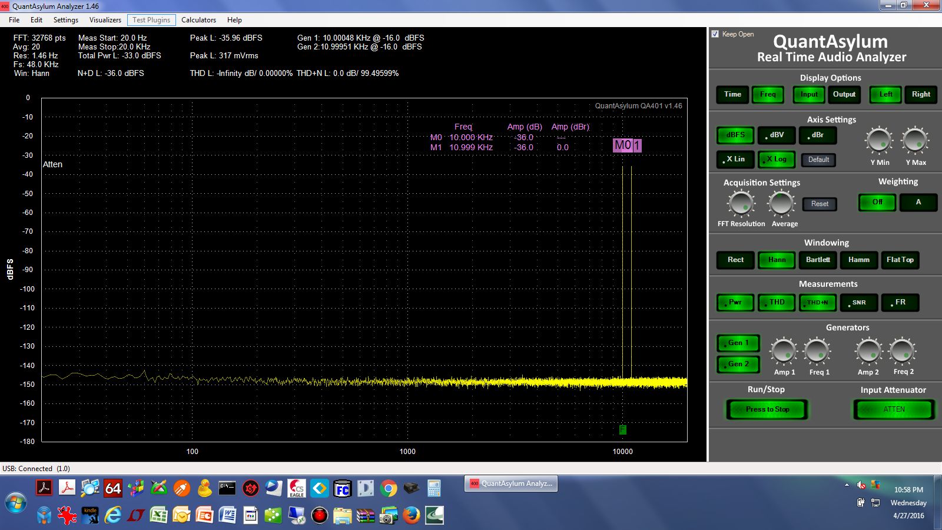This screenshot has width=942, height=530.
Task: Select the Rect window function
Action: tap(735, 260)
